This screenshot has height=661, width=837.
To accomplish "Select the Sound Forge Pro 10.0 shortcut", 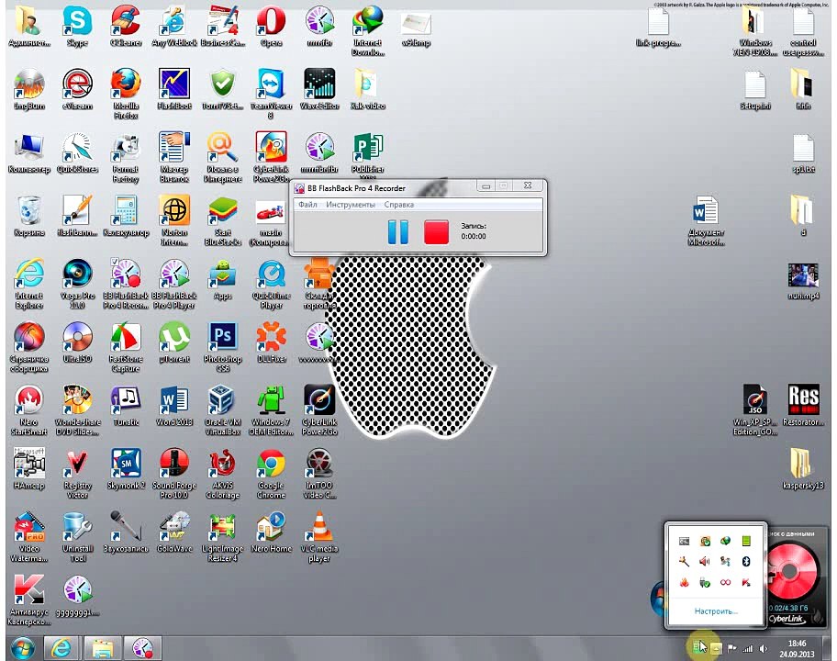I will coord(174,473).
